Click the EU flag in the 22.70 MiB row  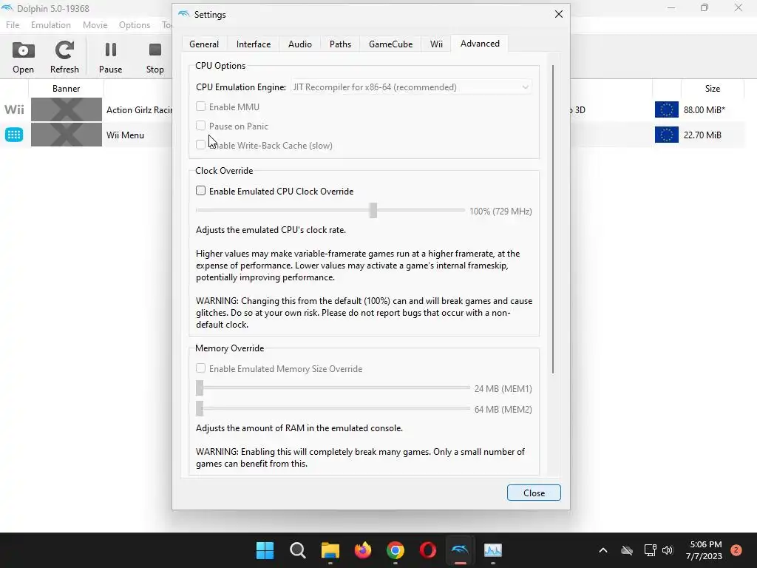tap(666, 135)
